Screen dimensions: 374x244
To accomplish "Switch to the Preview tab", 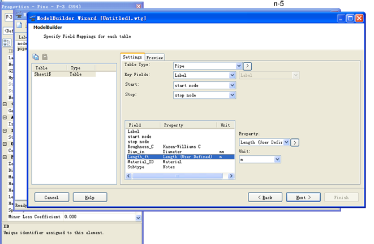I will point(154,57).
